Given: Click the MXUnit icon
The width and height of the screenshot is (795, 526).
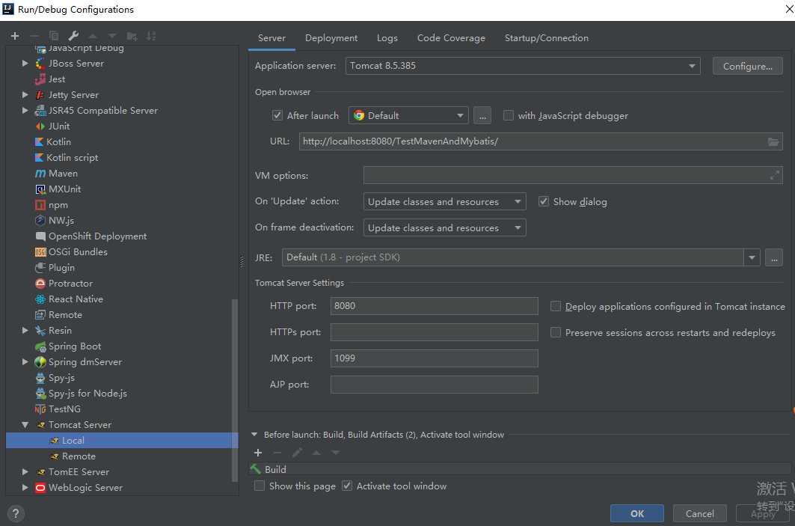Looking at the screenshot, I should point(40,189).
